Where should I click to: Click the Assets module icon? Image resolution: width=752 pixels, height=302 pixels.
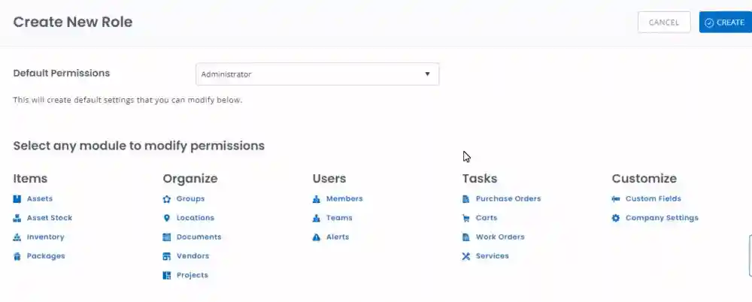[x=17, y=199]
